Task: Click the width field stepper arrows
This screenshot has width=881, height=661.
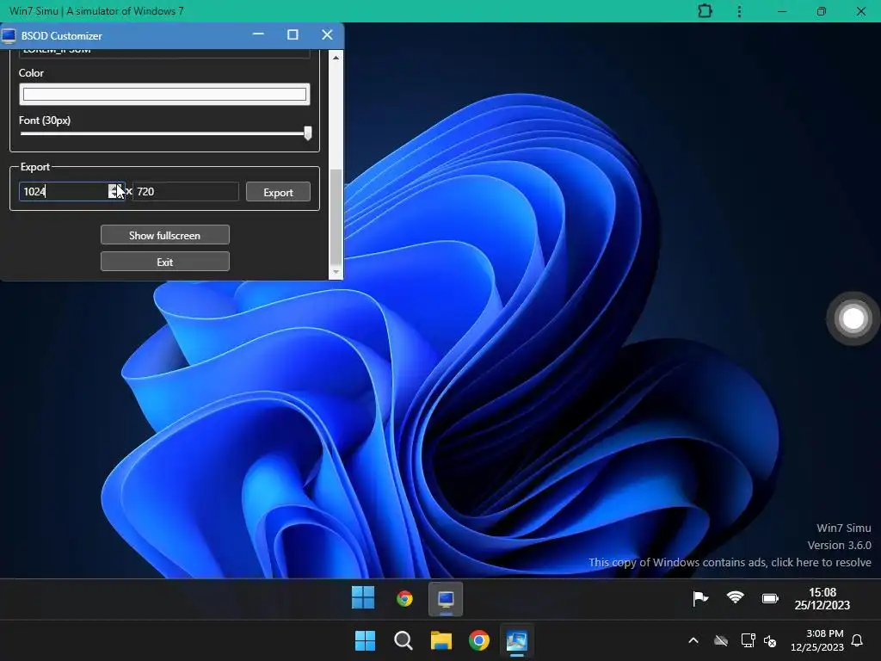Action: click(x=114, y=191)
